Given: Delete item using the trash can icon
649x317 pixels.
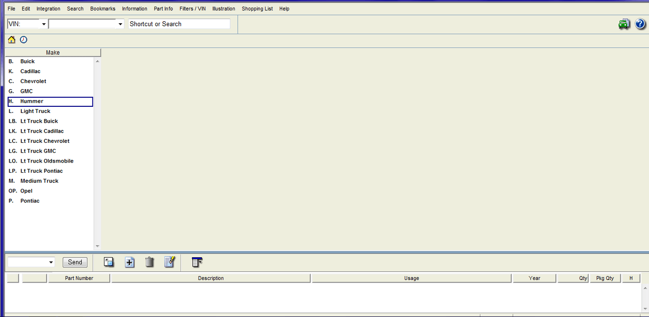Looking at the screenshot, I should coord(149,262).
